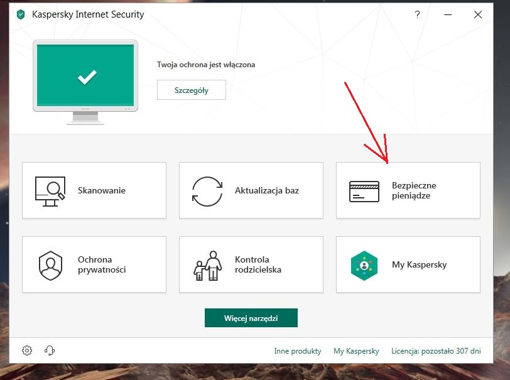This screenshot has width=510, height=380.
Task: Click the Licencja: pozostało 307 dni link
Action: click(436, 351)
